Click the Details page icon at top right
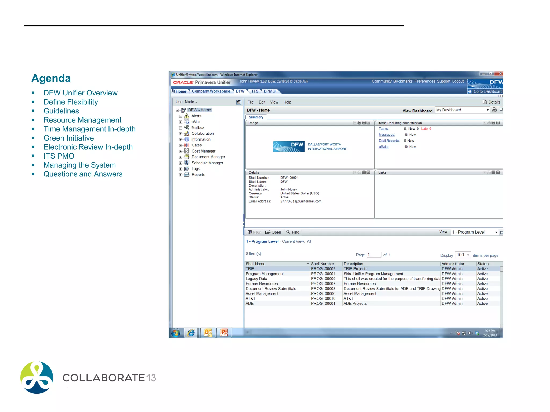Screen dimensions: 550x412 pos(485,102)
